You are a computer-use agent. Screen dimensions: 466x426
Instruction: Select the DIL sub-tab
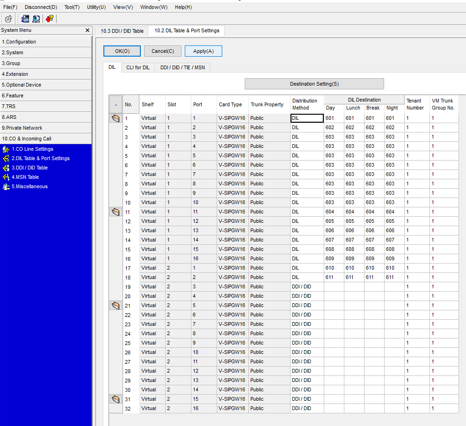coord(112,67)
